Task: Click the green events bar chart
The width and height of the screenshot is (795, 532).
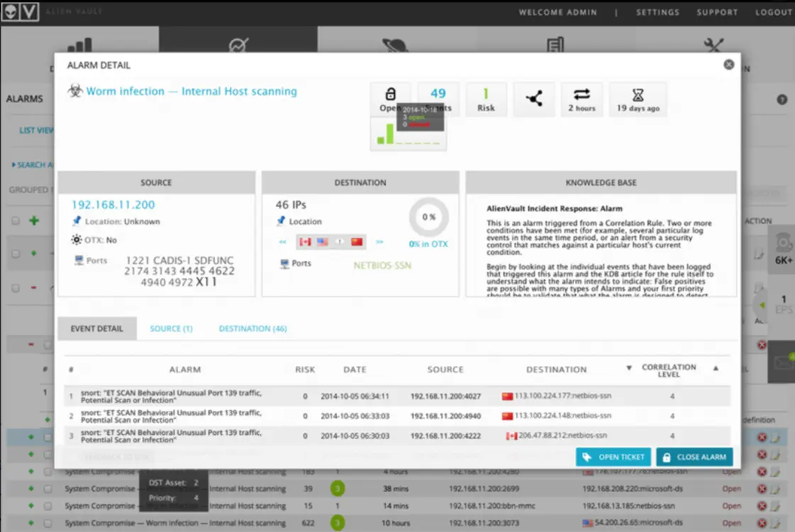Action: [408, 135]
